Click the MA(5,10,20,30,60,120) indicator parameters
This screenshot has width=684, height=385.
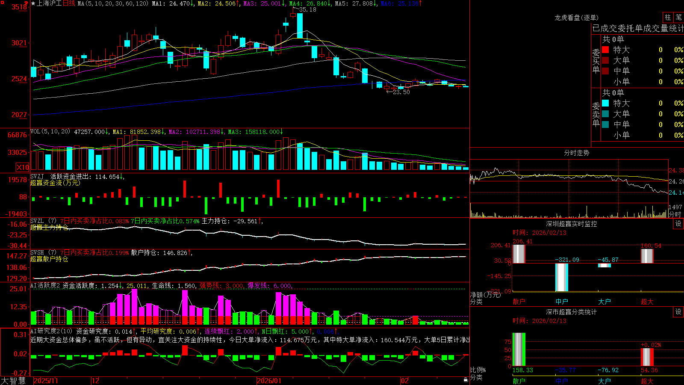pos(113,3)
